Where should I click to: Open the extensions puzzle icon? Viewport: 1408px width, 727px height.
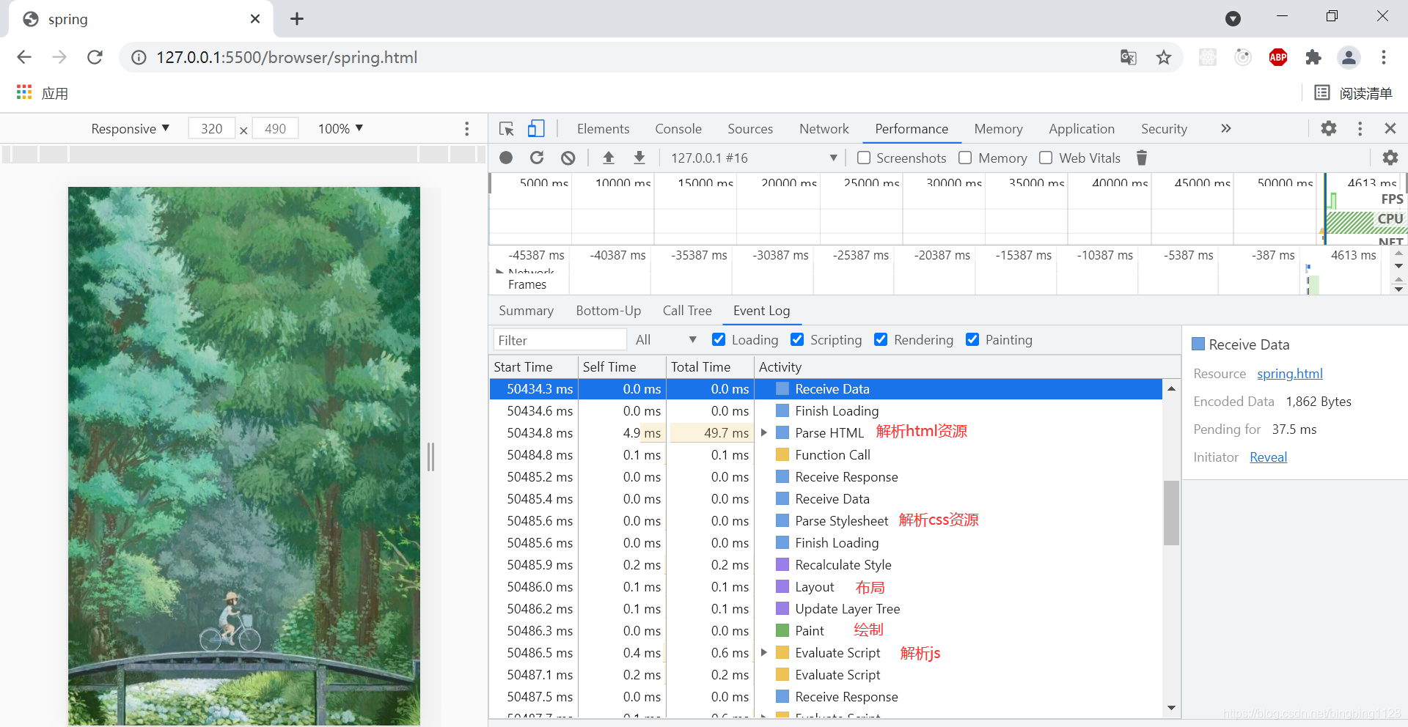coord(1313,57)
